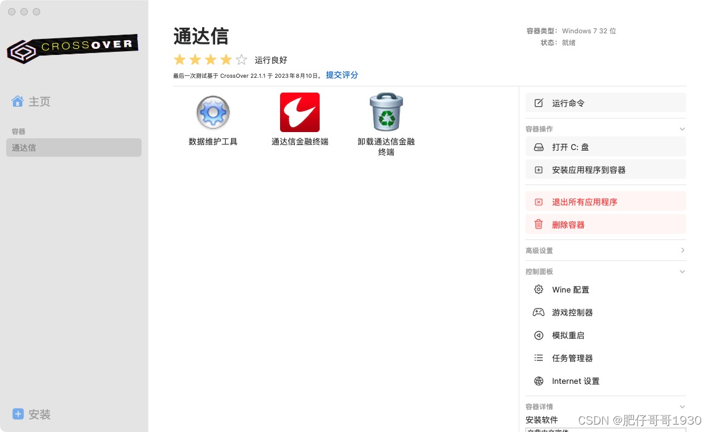This screenshot has width=711, height=432.
Task: Click the plus-box icon for 安装应用程序到容器
Action: tap(539, 170)
